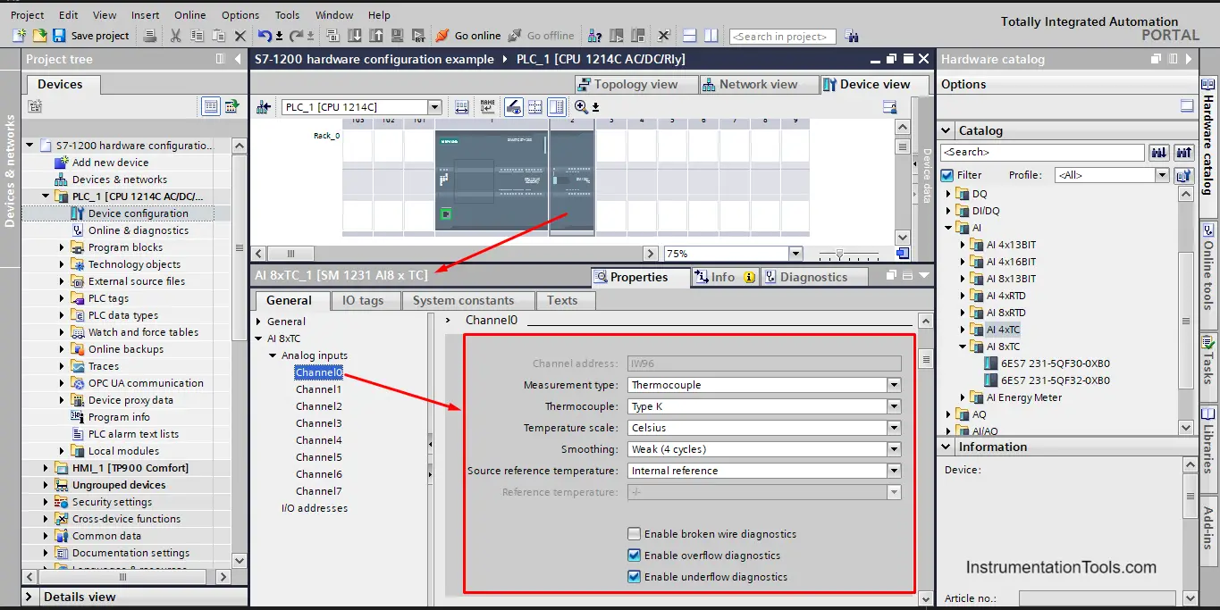Switch to Topology view tab
This screenshot has height=610, width=1220.
pyautogui.click(x=637, y=84)
